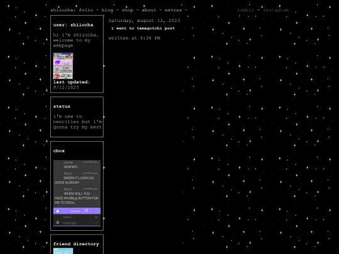Focus the cbox message input field
Image resolution: width=339 pixels, height=254 pixels.
(78, 223)
